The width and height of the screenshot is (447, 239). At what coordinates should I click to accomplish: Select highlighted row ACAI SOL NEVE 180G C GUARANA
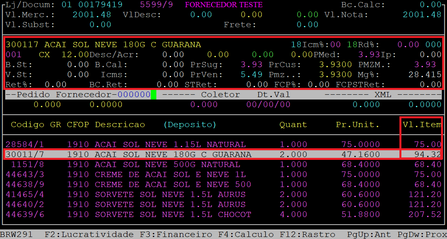pyautogui.click(x=223, y=154)
